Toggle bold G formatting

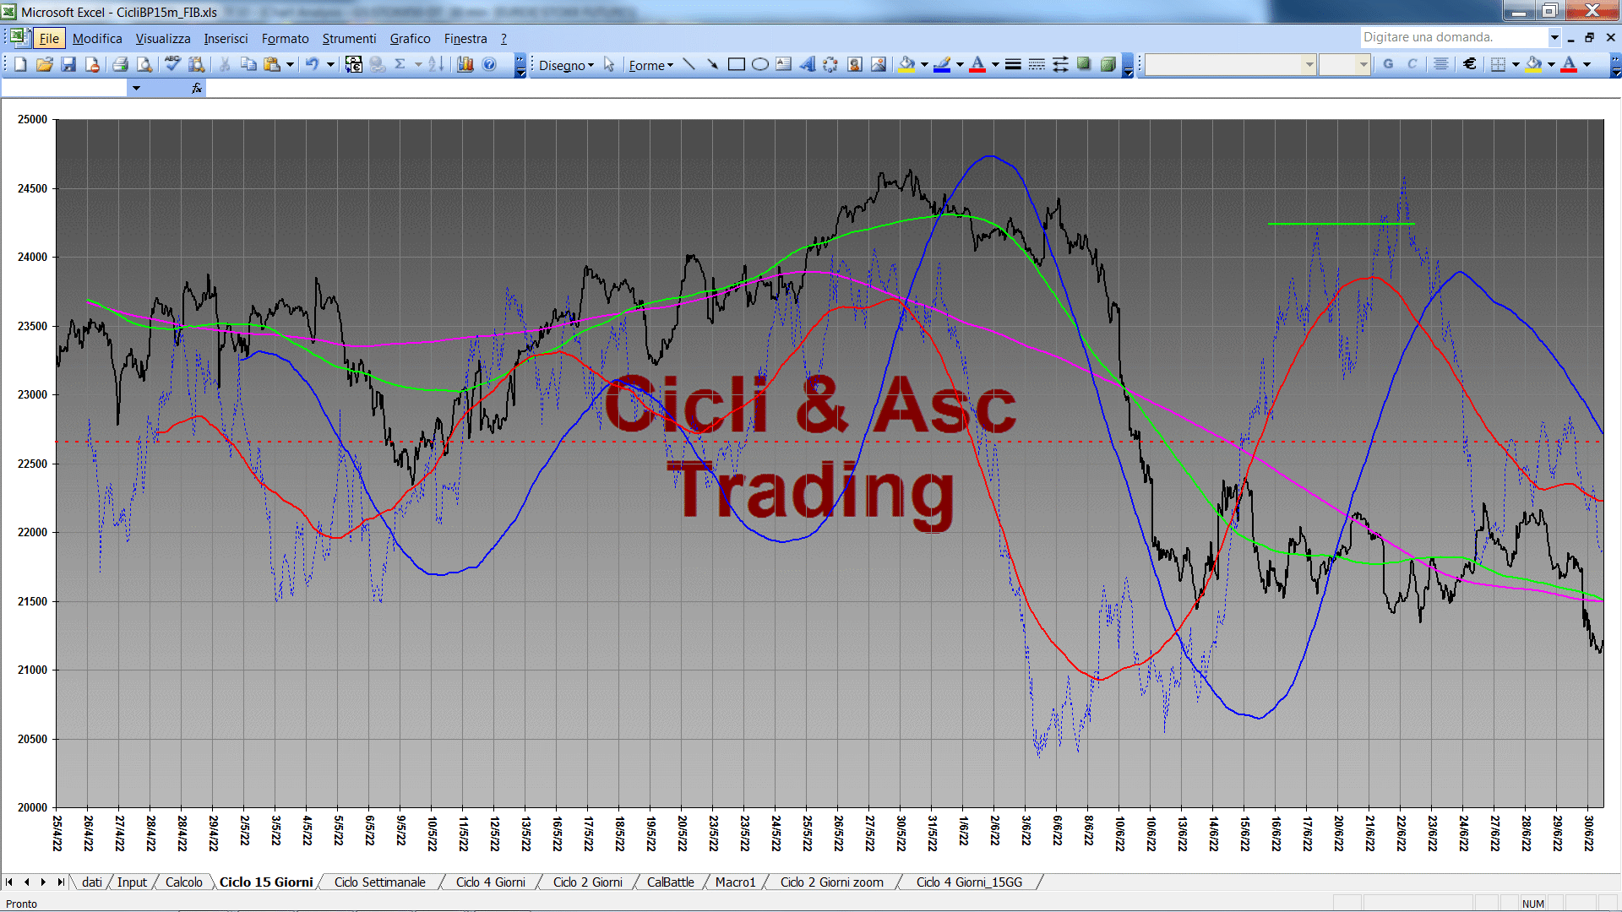[x=1388, y=64]
